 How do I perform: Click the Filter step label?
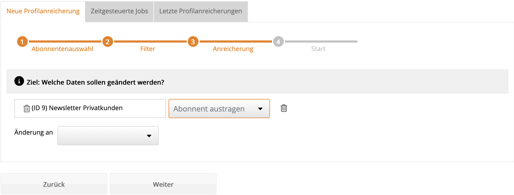tap(148, 49)
